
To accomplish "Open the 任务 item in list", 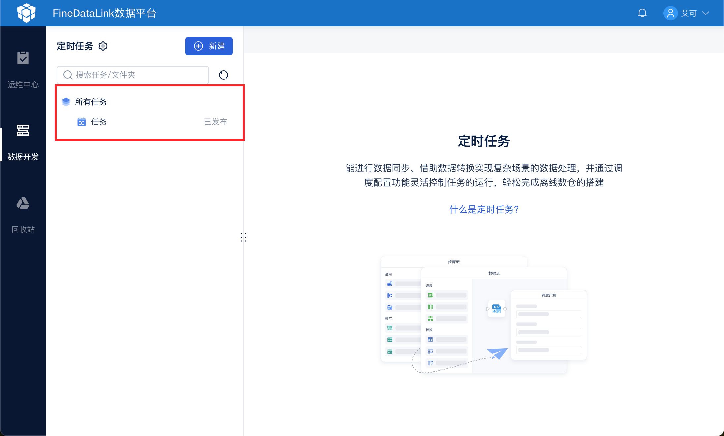I will pyautogui.click(x=99, y=122).
